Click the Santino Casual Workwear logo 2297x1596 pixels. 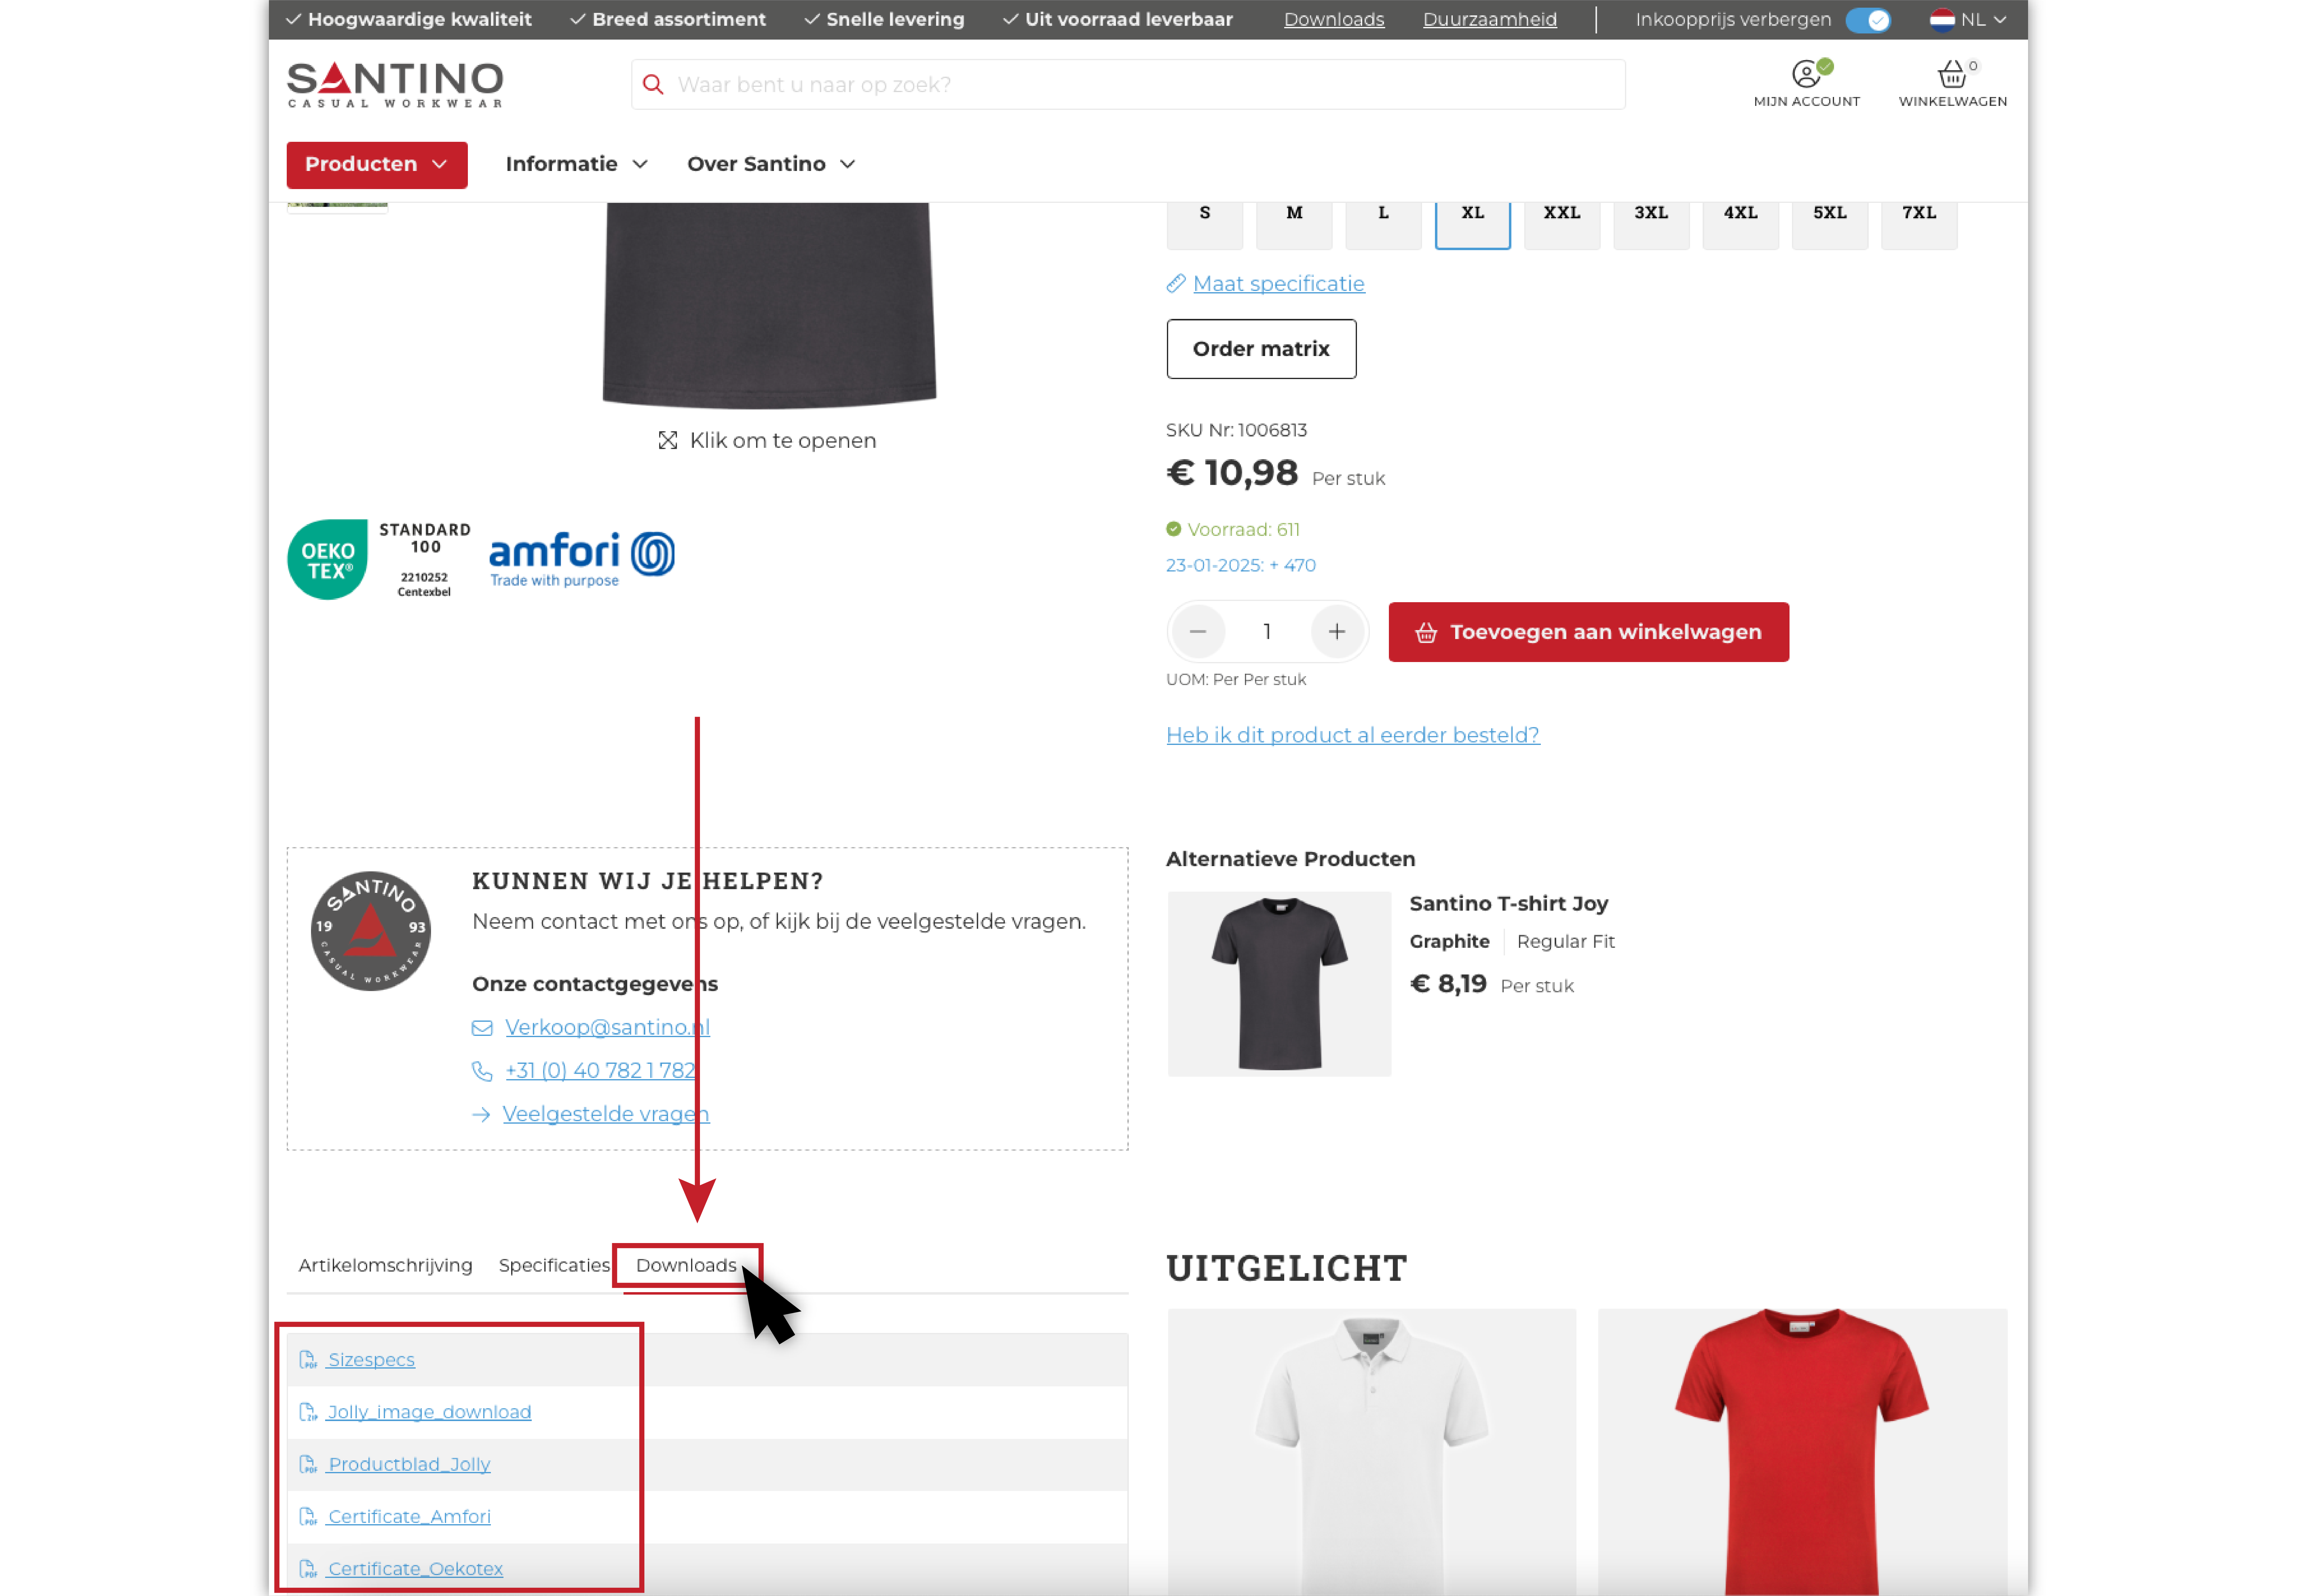395,85
